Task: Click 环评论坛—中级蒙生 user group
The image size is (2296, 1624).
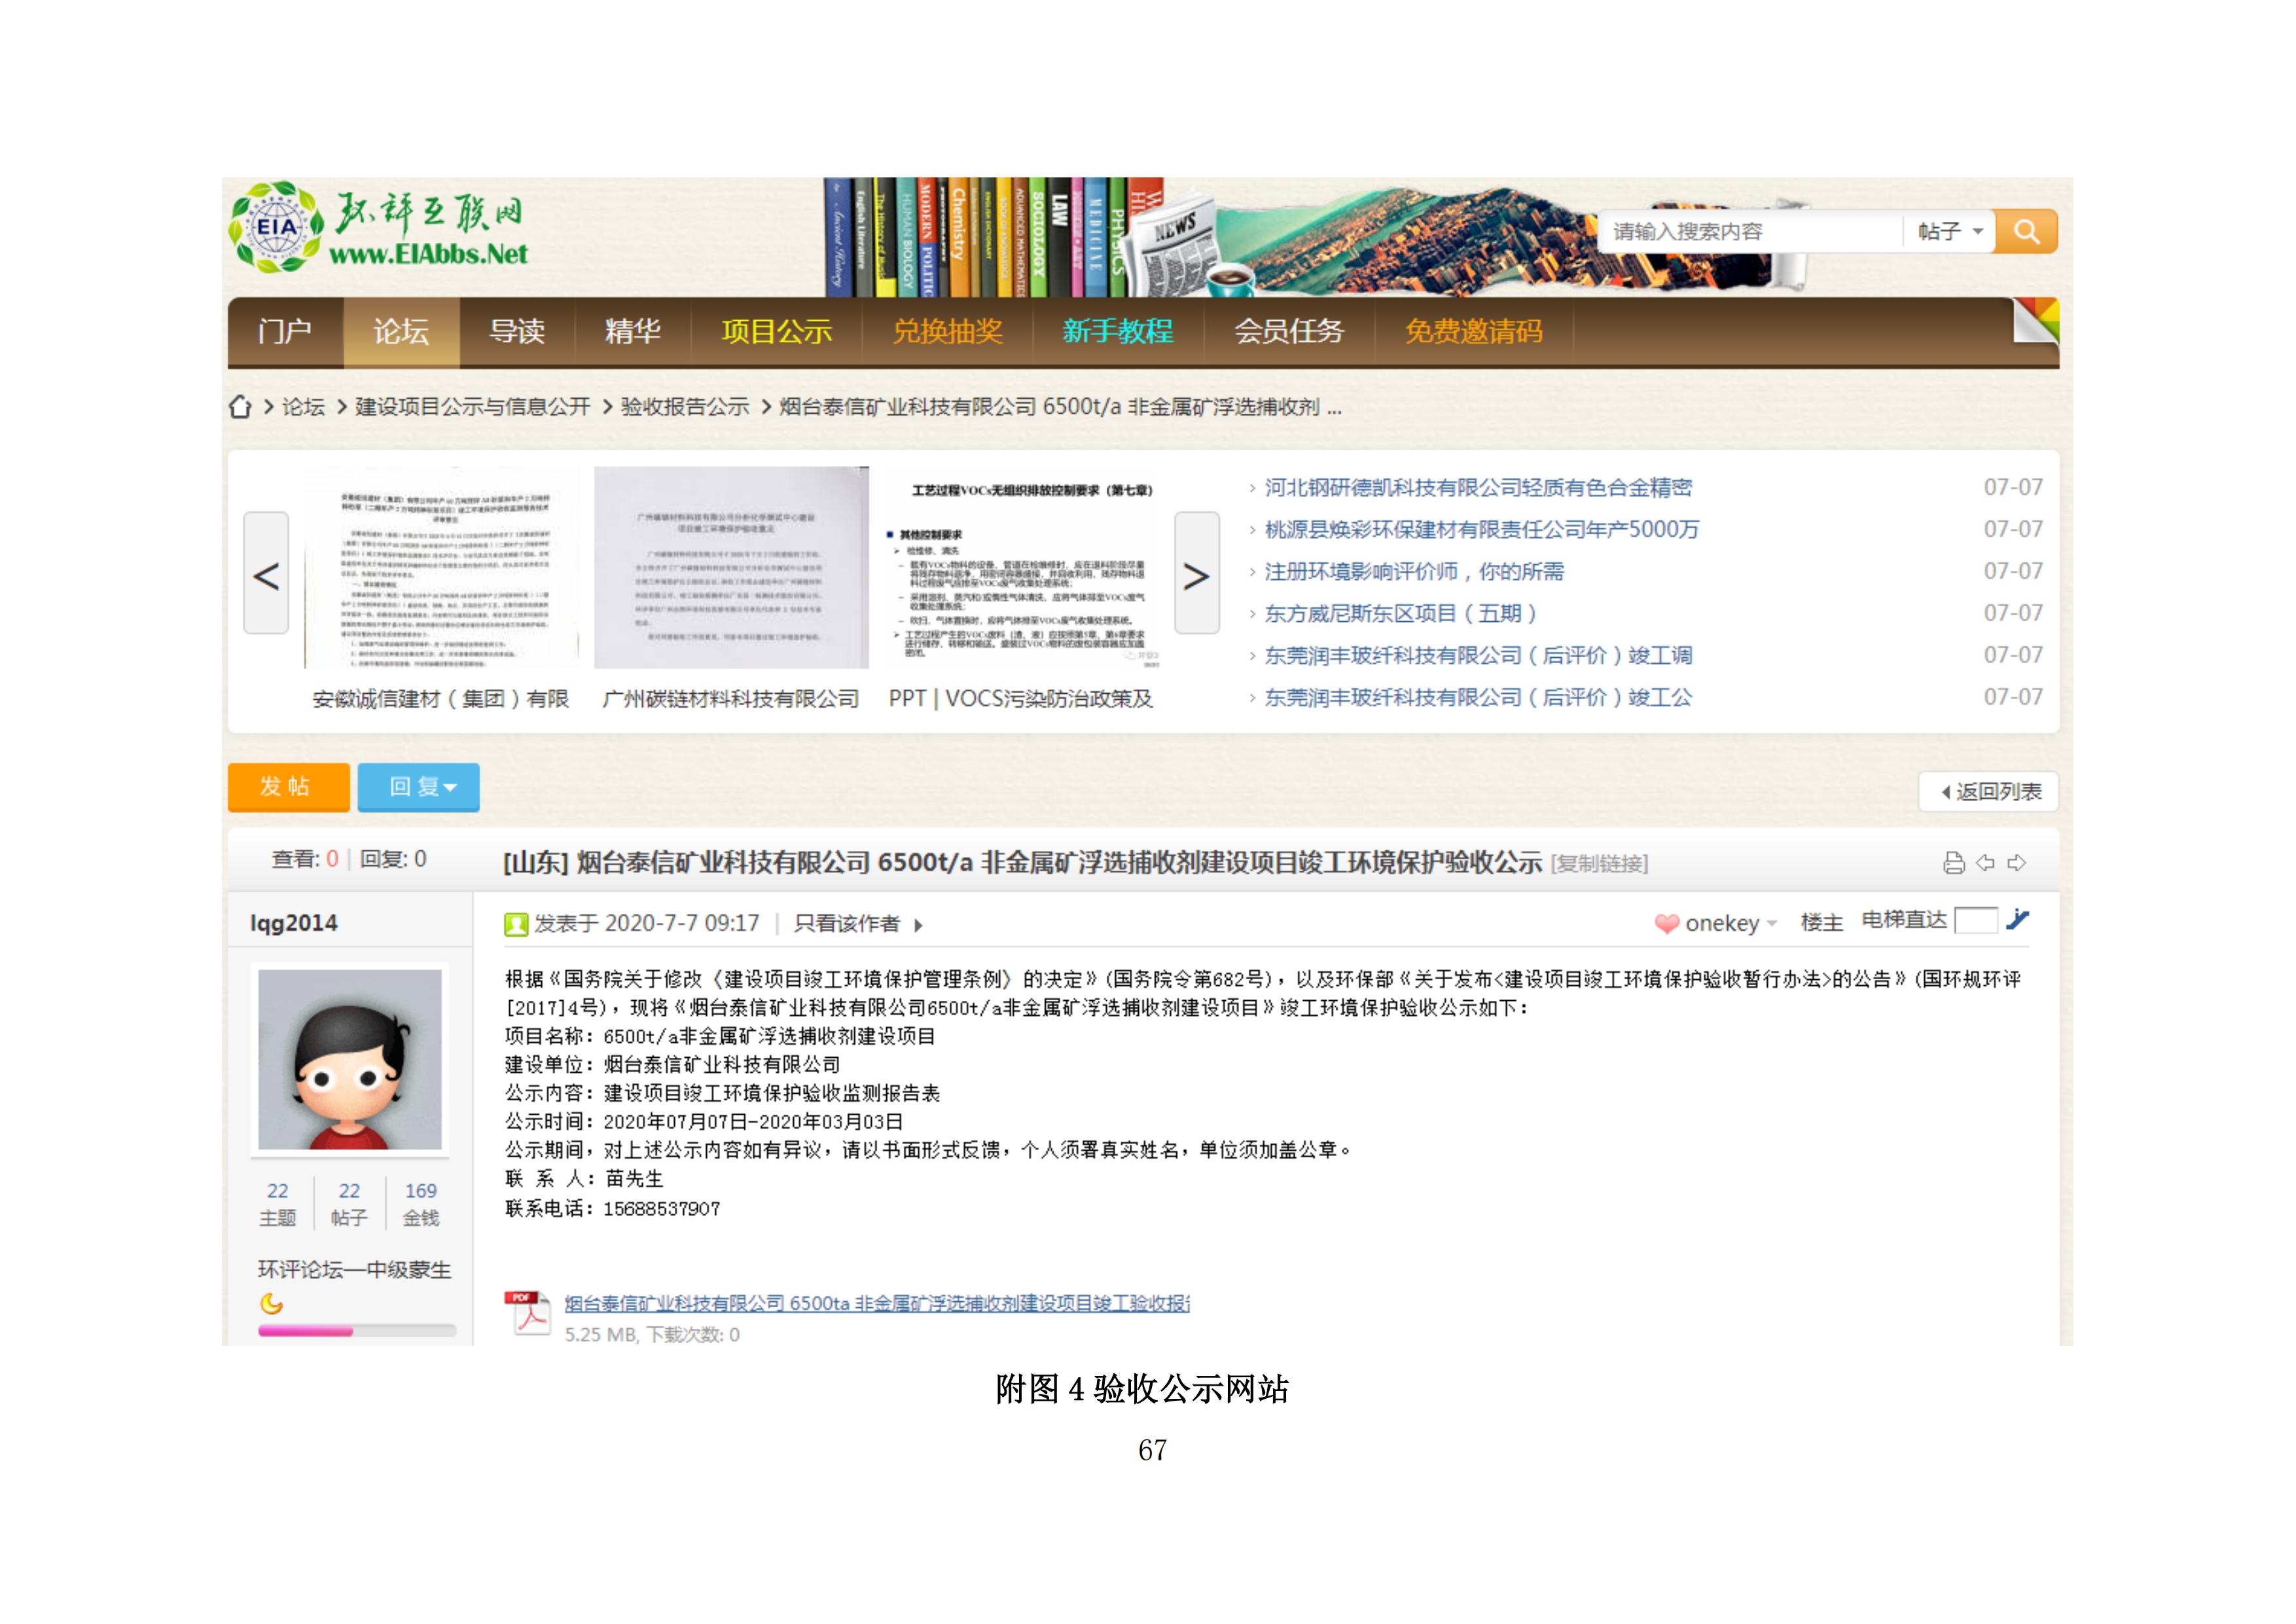Action: pyautogui.click(x=355, y=1270)
